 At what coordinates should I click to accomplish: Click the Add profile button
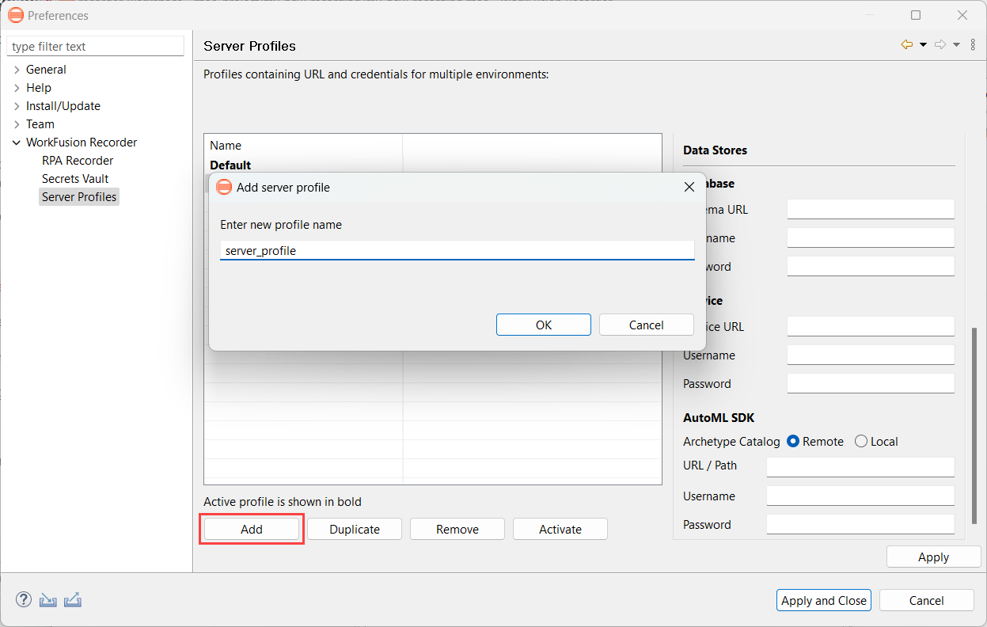point(252,529)
